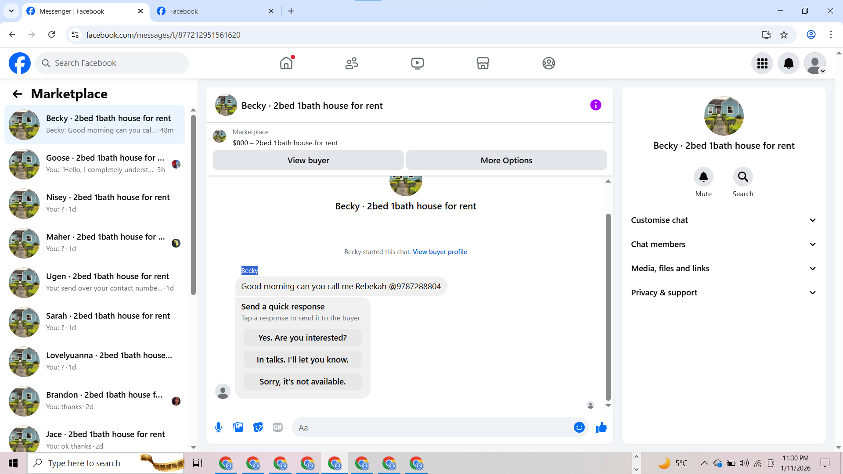Click the install app icon in the address bar

point(766,35)
